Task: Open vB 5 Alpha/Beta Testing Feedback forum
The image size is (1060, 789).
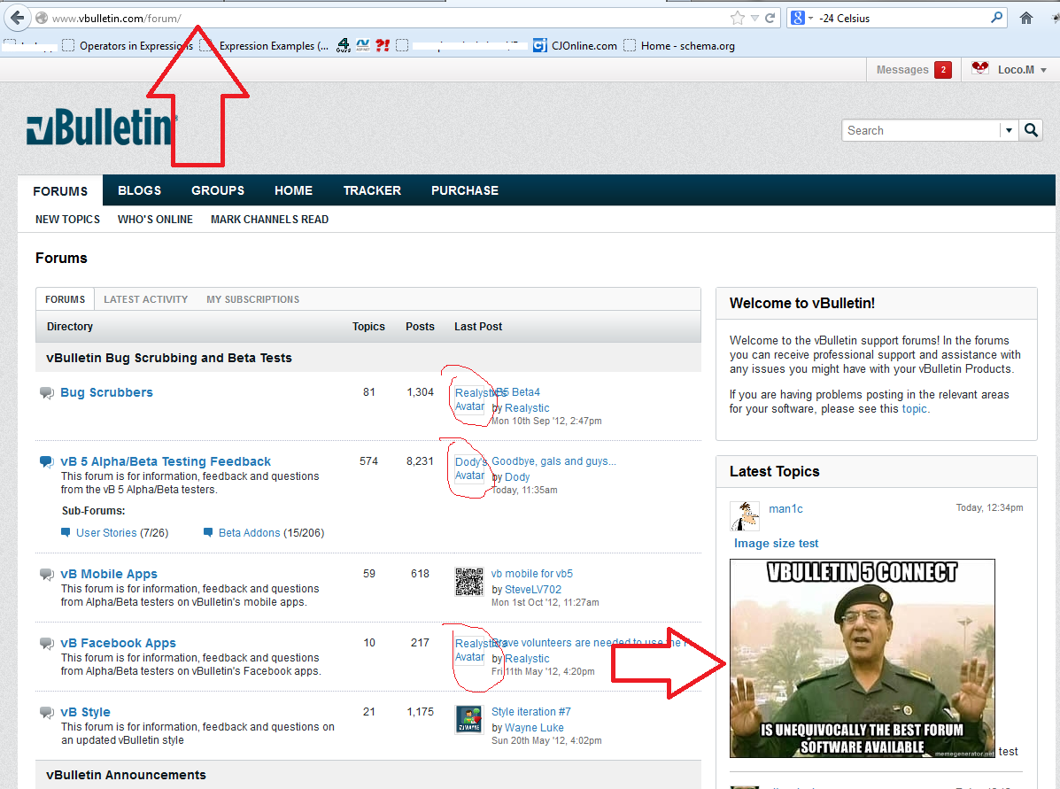Action: pyautogui.click(x=166, y=461)
